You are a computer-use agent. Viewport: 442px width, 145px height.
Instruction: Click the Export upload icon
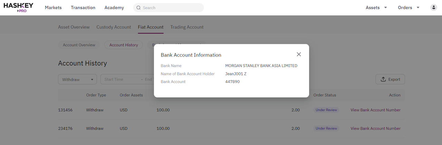tap(383, 79)
